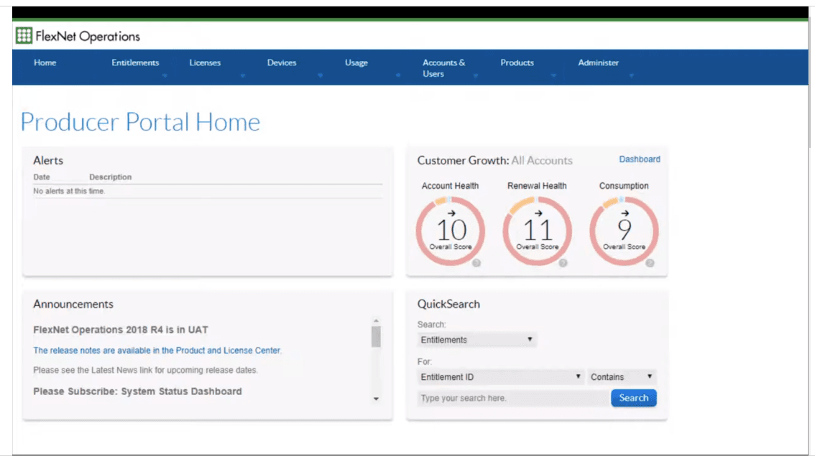Open the Entitlement ID field dropdown
The height and width of the screenshot is (464, 815).
pyautogui.click(x=500, y=376)
